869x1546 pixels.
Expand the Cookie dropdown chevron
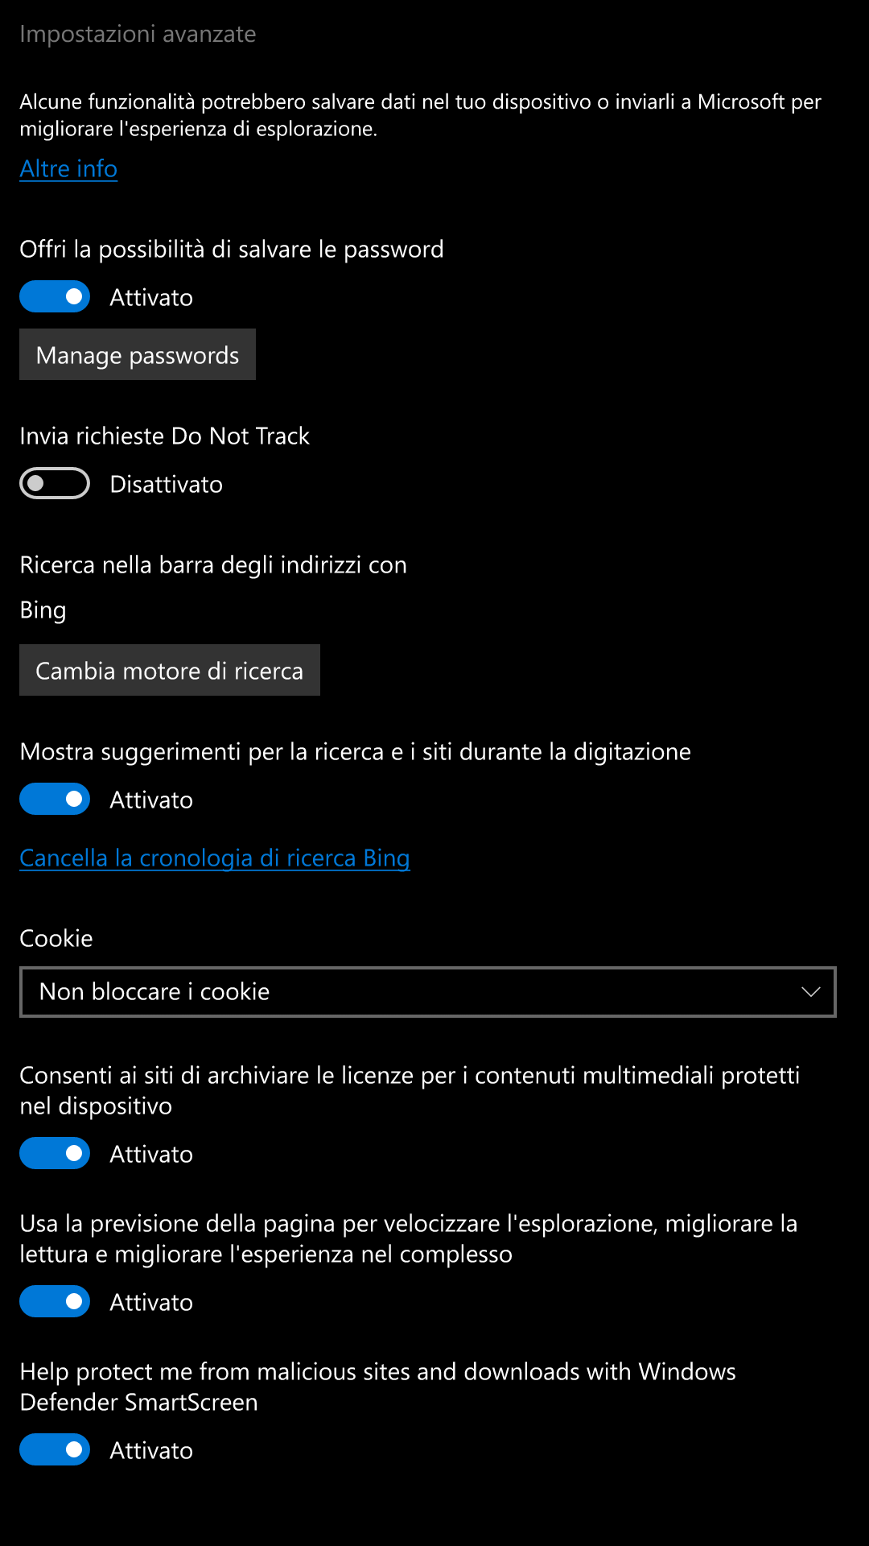(810, 992)
